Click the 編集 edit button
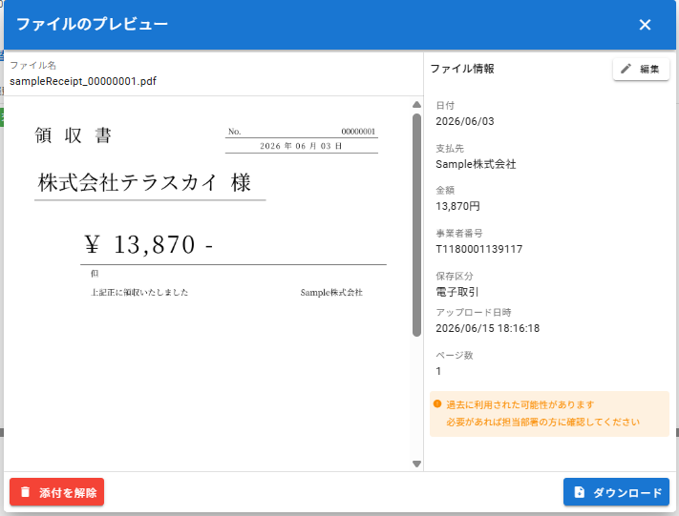This screenshot has height=516, width=679. coord(641,69)
